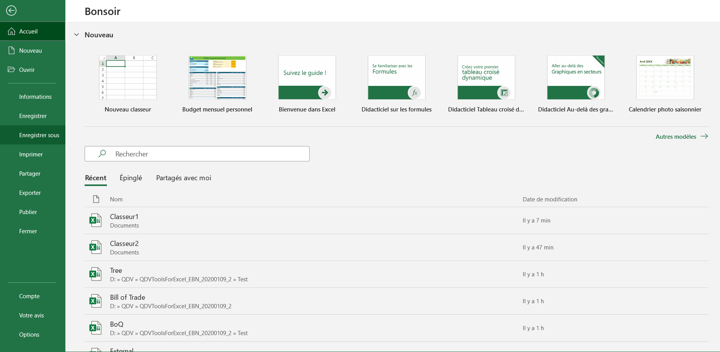
Task: Click the Excel file icon beside Classeur2
Action: point(95,247)
